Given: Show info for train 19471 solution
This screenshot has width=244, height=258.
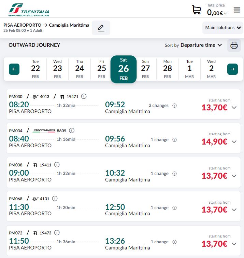Looking at the screenshot, I should (84, 96).
